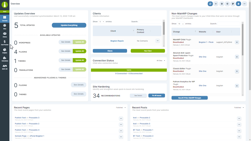Viewport: 251px width, 141px height.
Task: See Details for WordPress updates
Action: [x=66, y=42]
